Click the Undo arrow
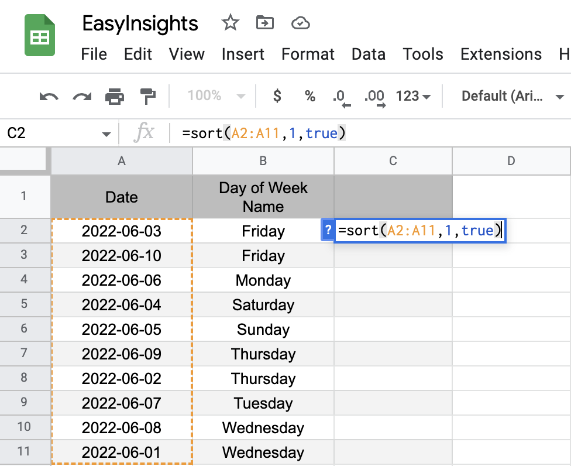The width and height of the screenshot is (571, 466). (49, 97)
